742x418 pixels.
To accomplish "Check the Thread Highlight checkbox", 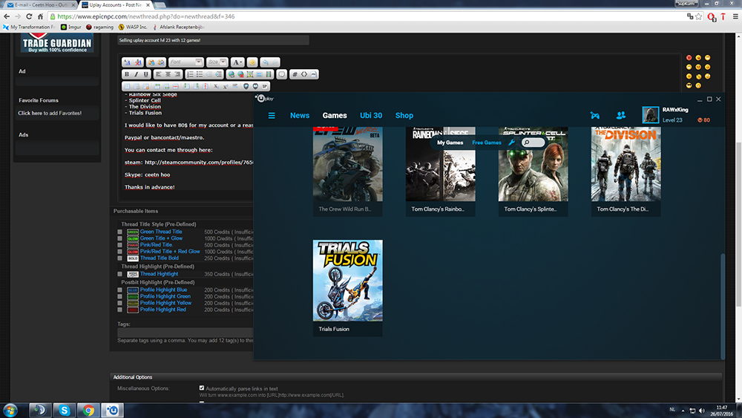I will (119, 274).
